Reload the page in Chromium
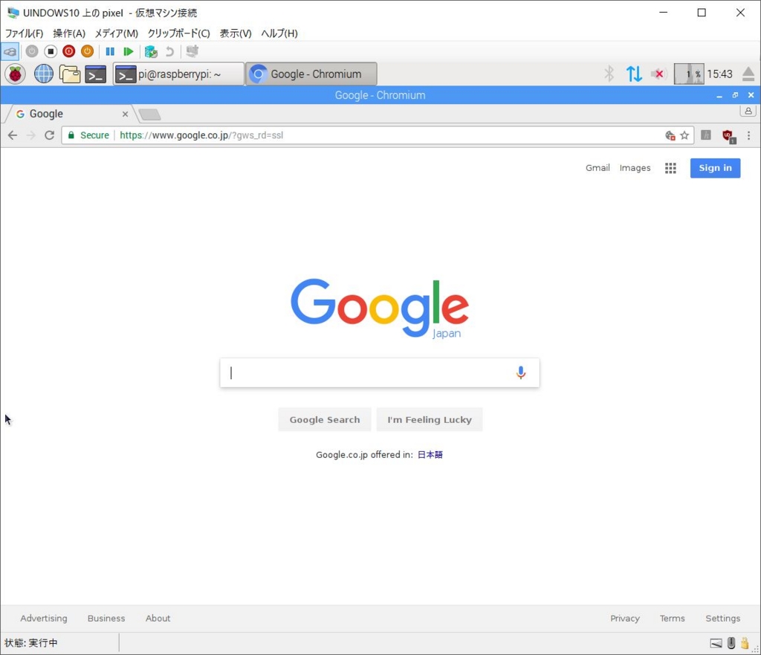Screen dimensions: 761x655 pos(50,135)
